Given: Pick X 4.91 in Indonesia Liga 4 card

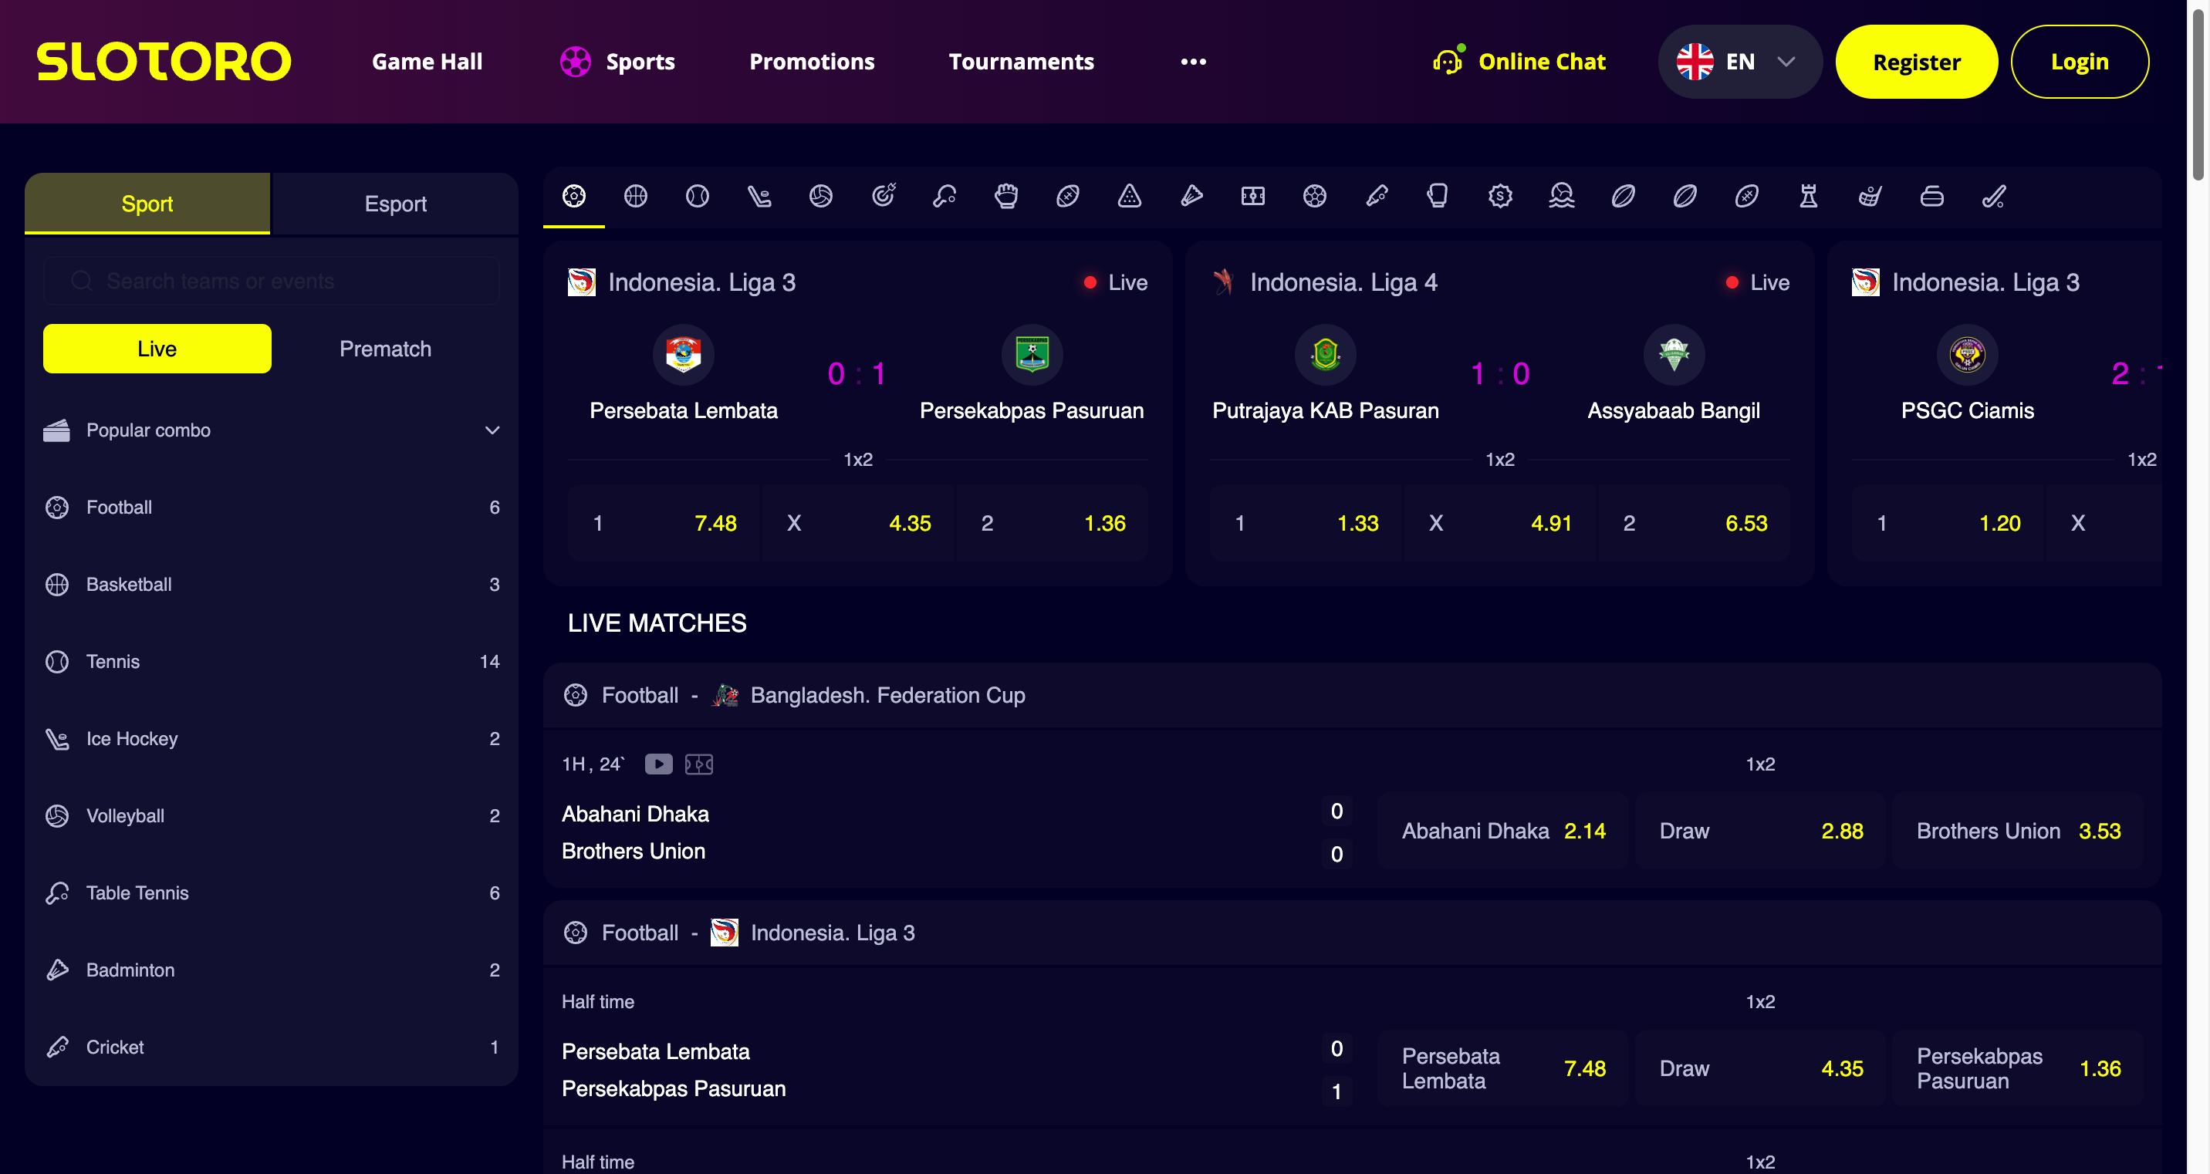Looking at the screenshot, I should click(x=1499, y=522).
